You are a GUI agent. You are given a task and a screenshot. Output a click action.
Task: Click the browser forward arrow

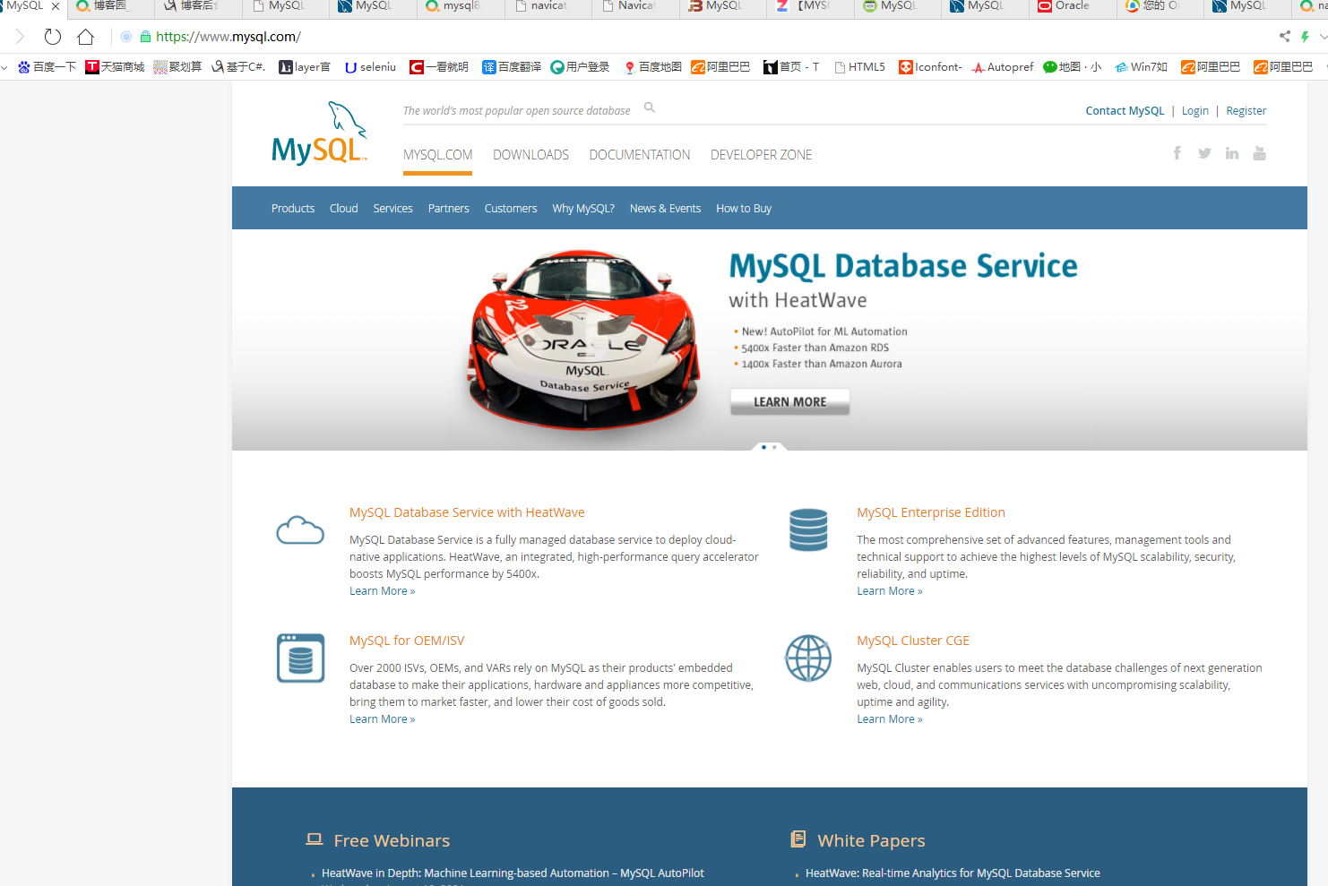20,37
